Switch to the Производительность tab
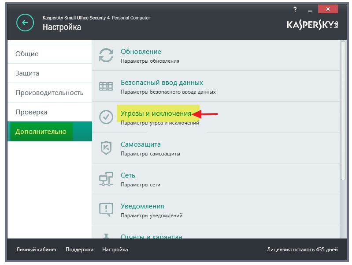 50,93
